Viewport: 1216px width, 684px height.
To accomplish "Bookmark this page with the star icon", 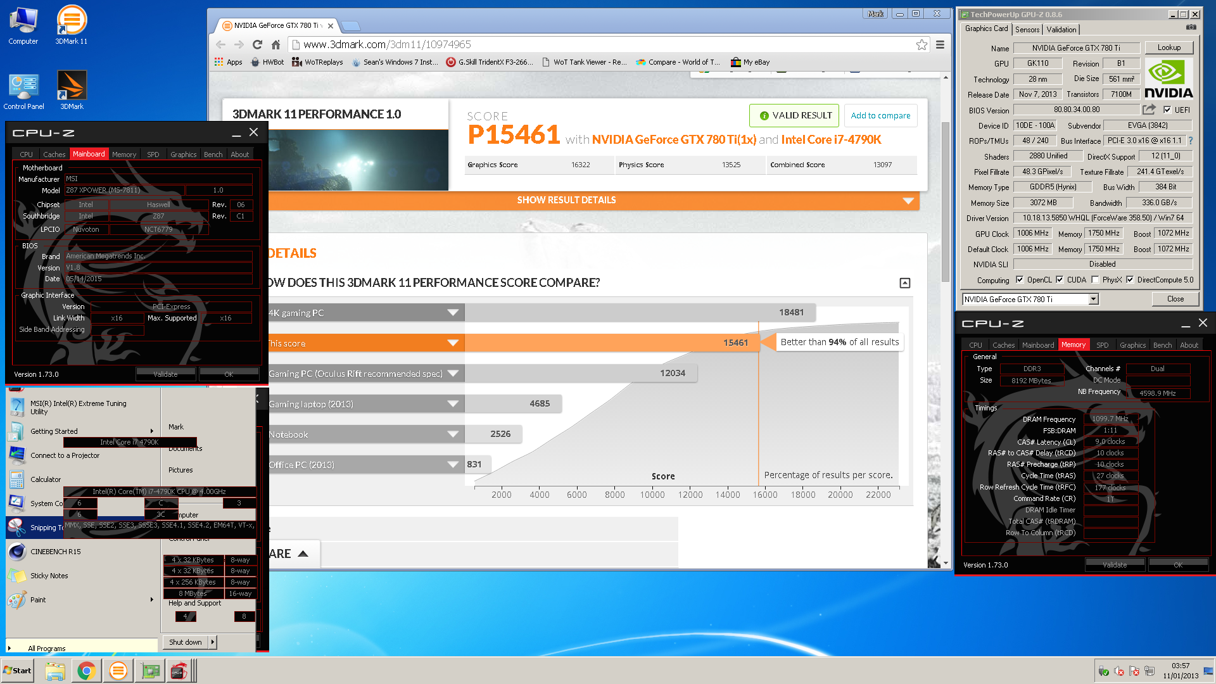I will pyautogui.click(x=921, y=44).
